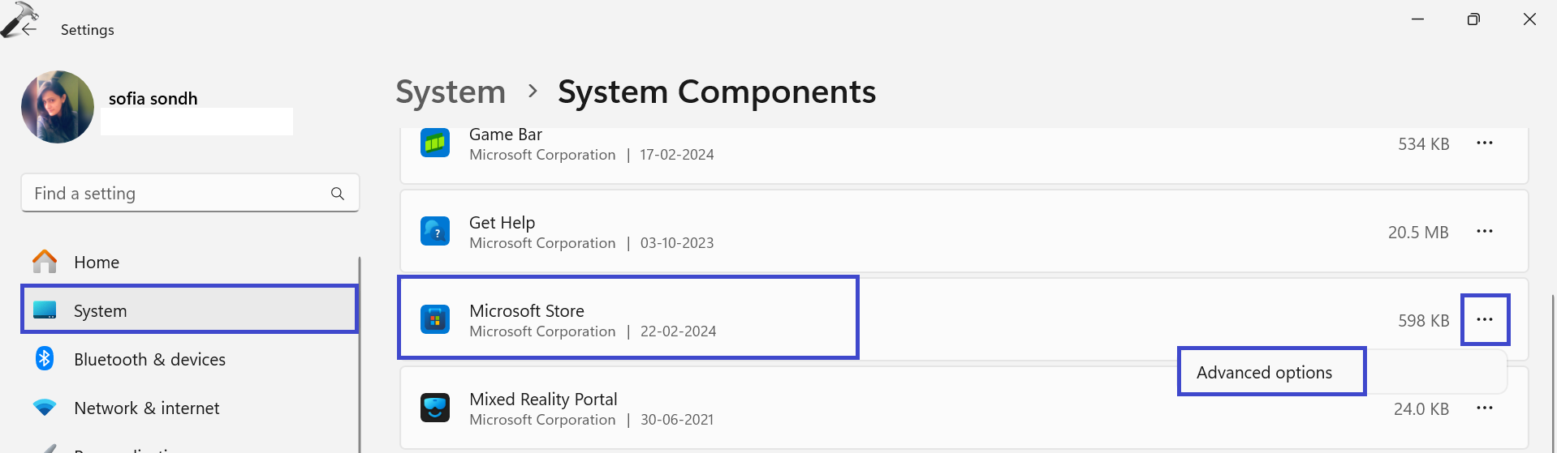Open Bluetooth & devices settings
Image resolution: width=1557 pixels, height=453 pixels.
(x=149, y=359)
